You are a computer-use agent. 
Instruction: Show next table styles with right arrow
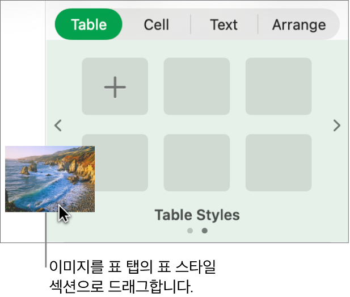coord(337,126)
